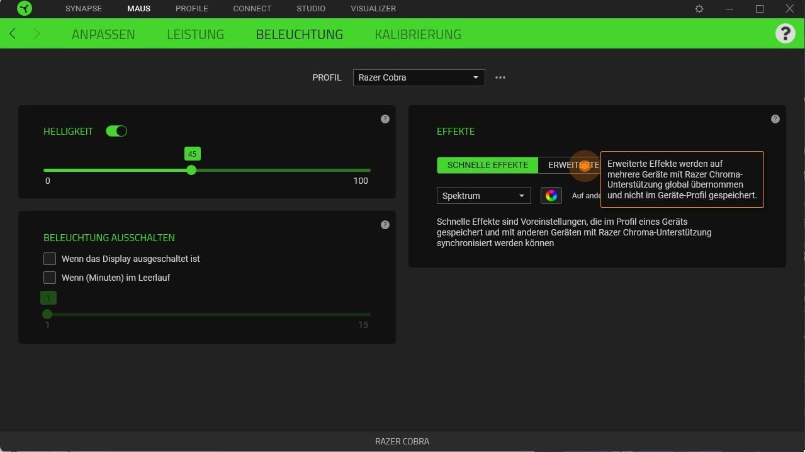
Task: Open the Leistung subtab
Action: pos(195,34)
